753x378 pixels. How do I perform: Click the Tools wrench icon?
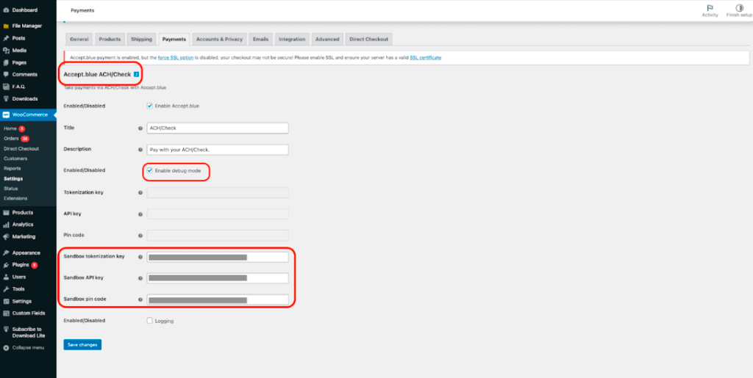click(x=6, y=289)
